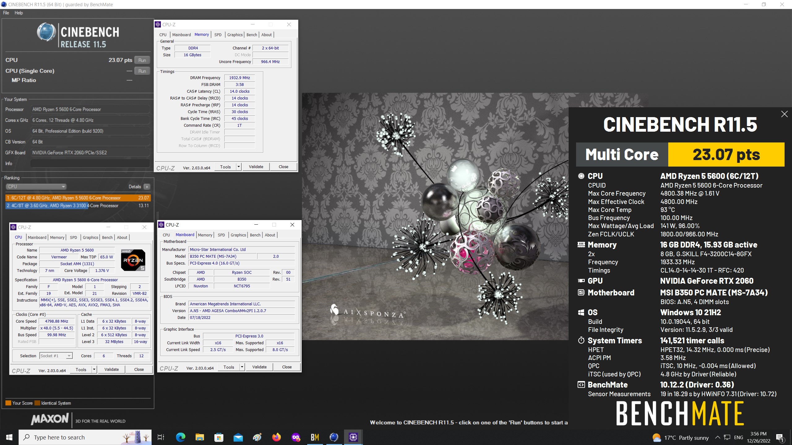Click Close in CPU window
This screenshot has width=792, height=445.
(139, 370)
